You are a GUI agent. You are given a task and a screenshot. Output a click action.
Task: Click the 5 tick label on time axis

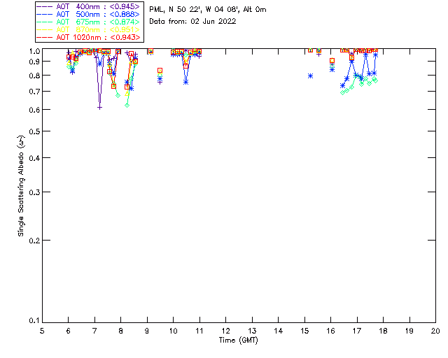(42, 331)
